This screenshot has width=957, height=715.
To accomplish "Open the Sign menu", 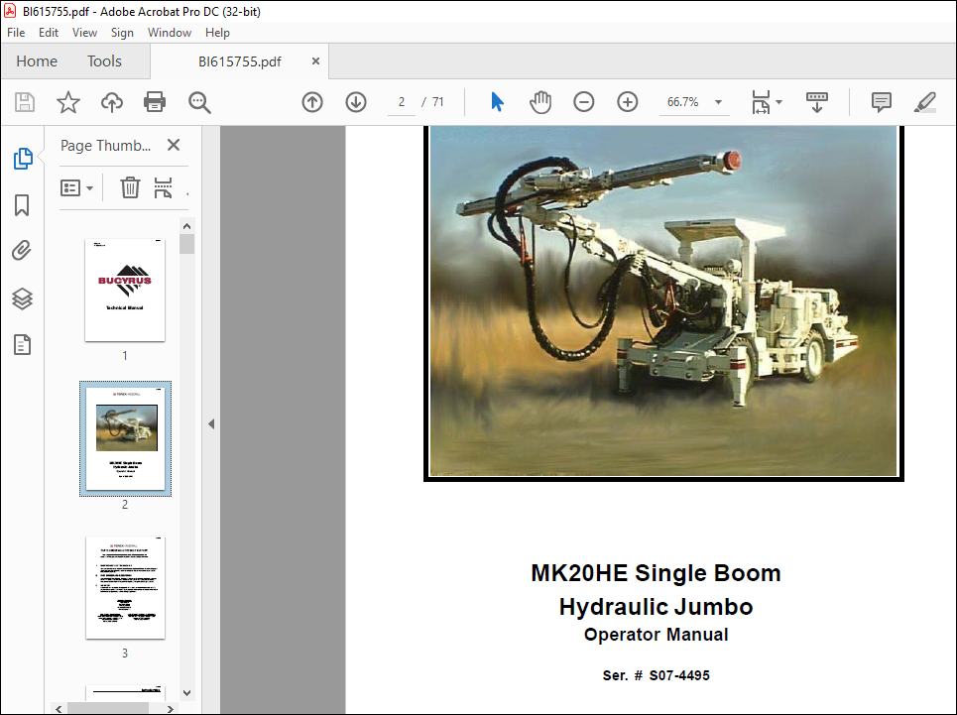I will (122, 33).
